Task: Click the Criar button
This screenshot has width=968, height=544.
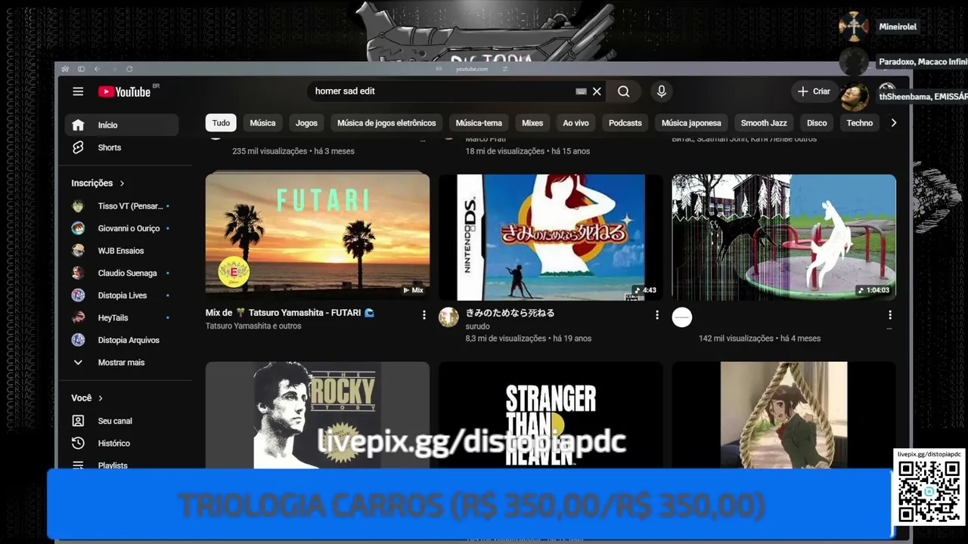Action: tap(814, 91)
